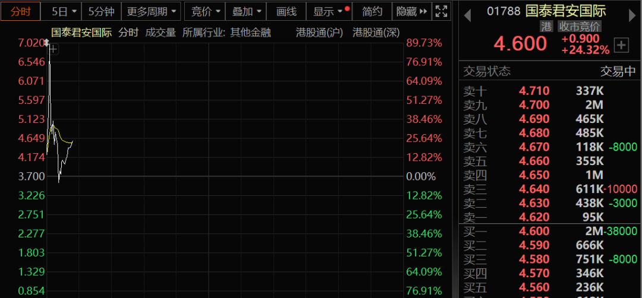Viewport: 642px width, 298px height.
Task: Click the 港 market tag
Action: pyautogui.click(x=546, y=27)
